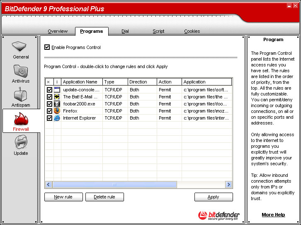Click Permit in the update-console row

(x=165, y=90)
